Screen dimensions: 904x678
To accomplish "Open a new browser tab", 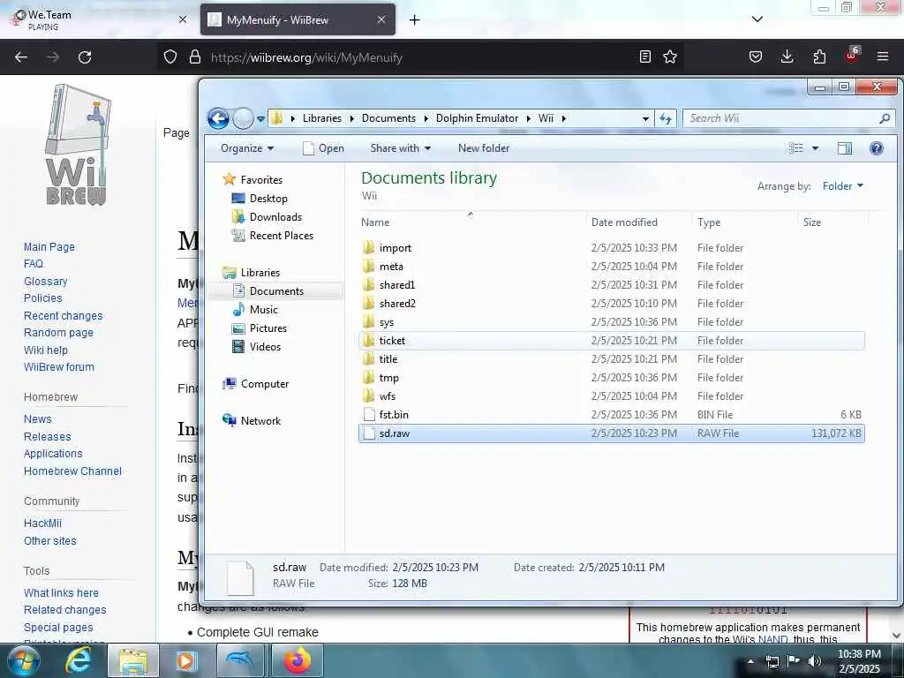I will click(415, 20).
